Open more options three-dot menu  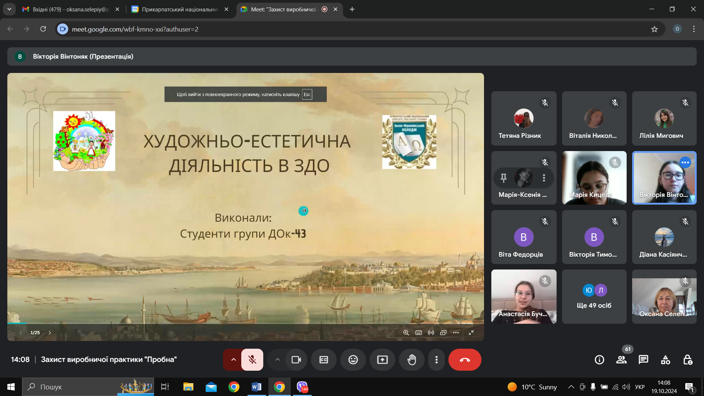[x=436, y=360]
